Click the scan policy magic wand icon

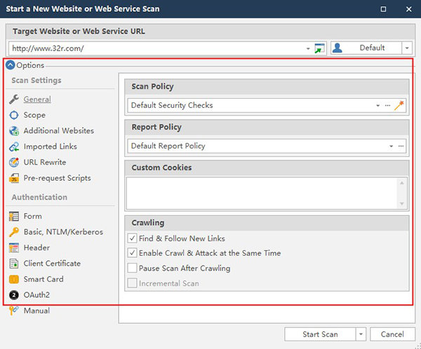(x=400, y=105)
